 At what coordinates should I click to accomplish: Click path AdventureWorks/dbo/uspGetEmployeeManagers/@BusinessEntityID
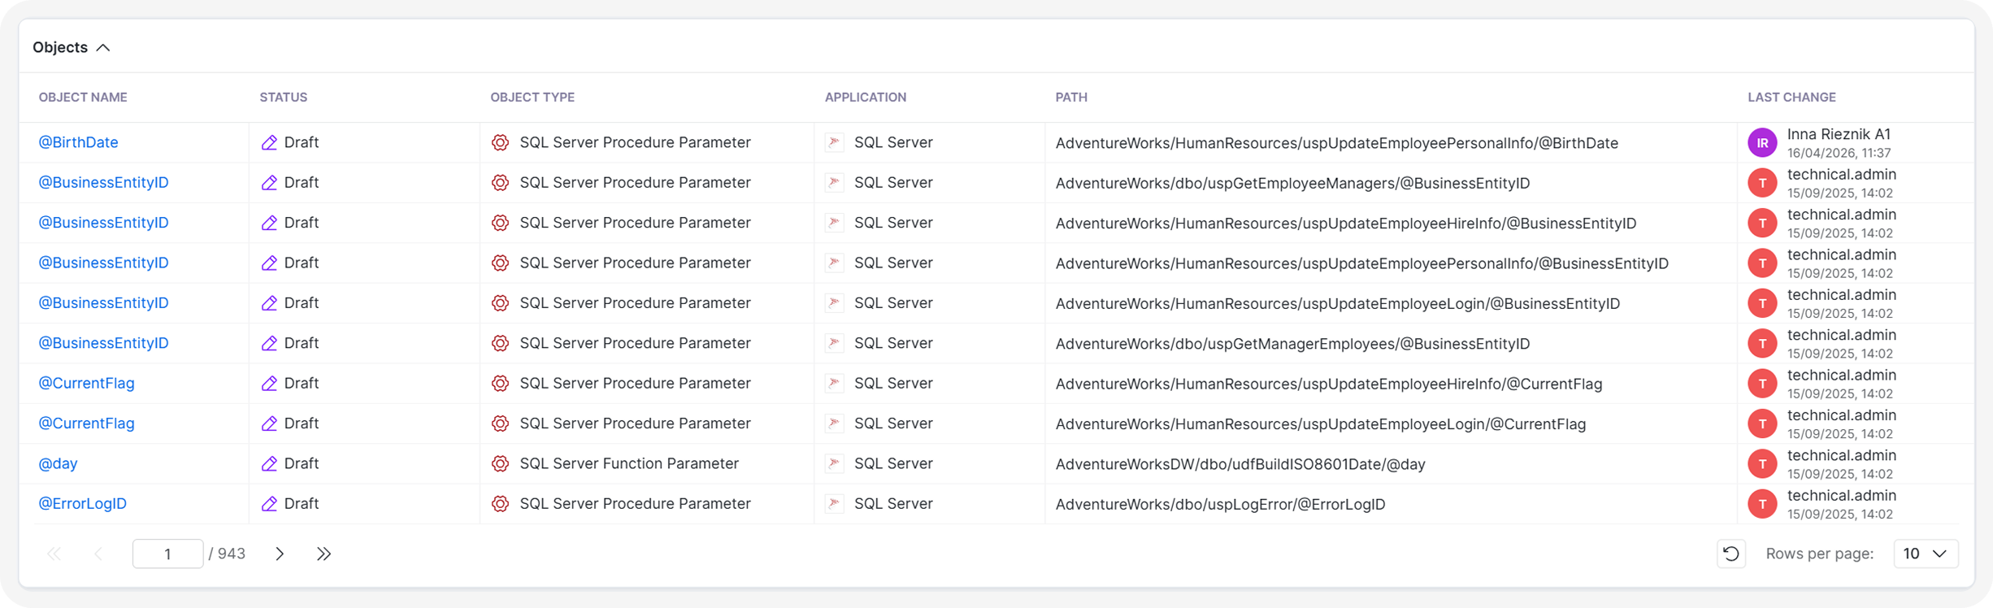(1292, 183)
